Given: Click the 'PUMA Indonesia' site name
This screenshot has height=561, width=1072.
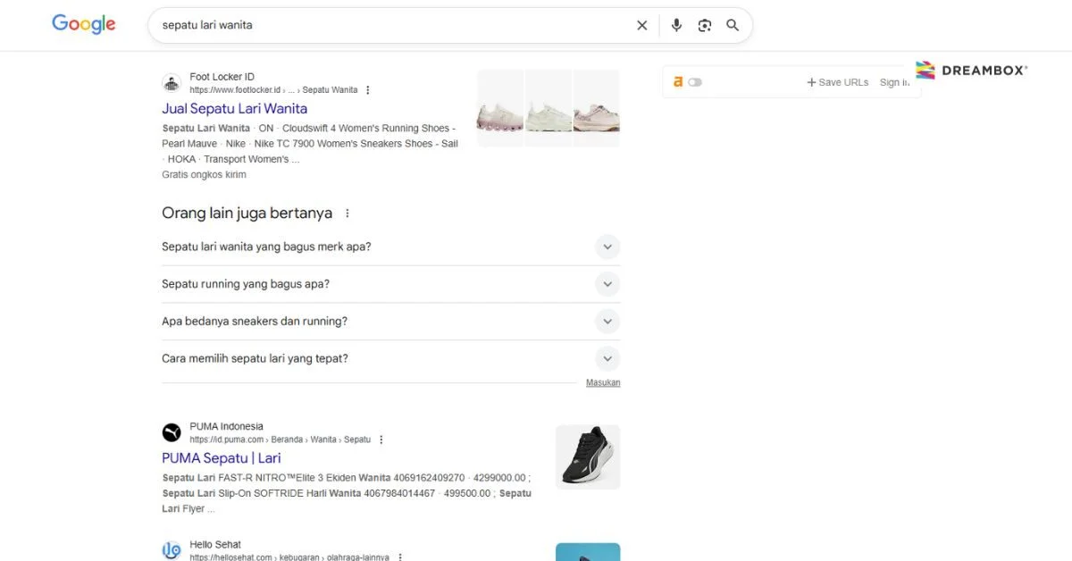Looking at the screenshot, I should pos(226,426).
